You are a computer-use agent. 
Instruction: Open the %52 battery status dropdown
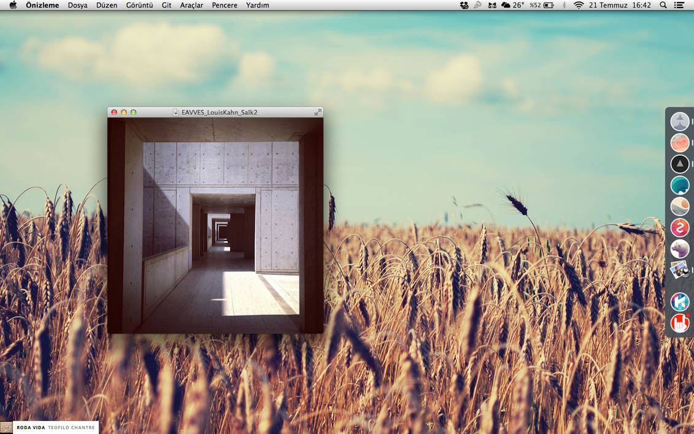click(541, 6)
